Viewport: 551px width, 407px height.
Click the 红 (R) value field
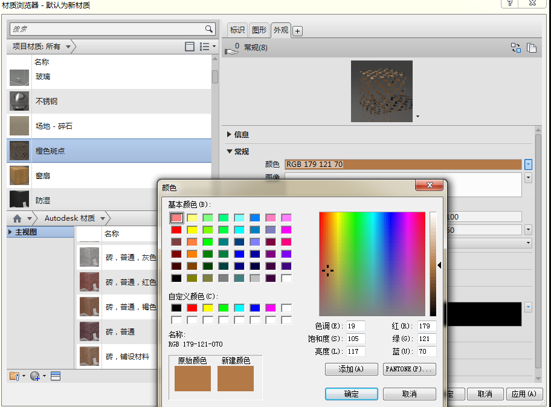pos(427,327)
